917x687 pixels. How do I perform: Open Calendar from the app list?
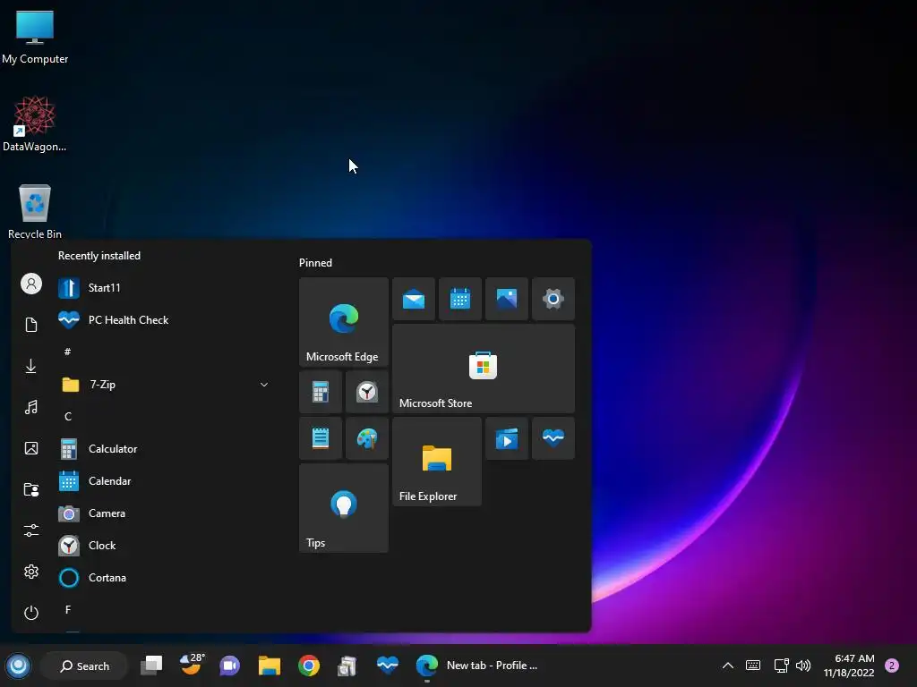click(x=164, y=480)
